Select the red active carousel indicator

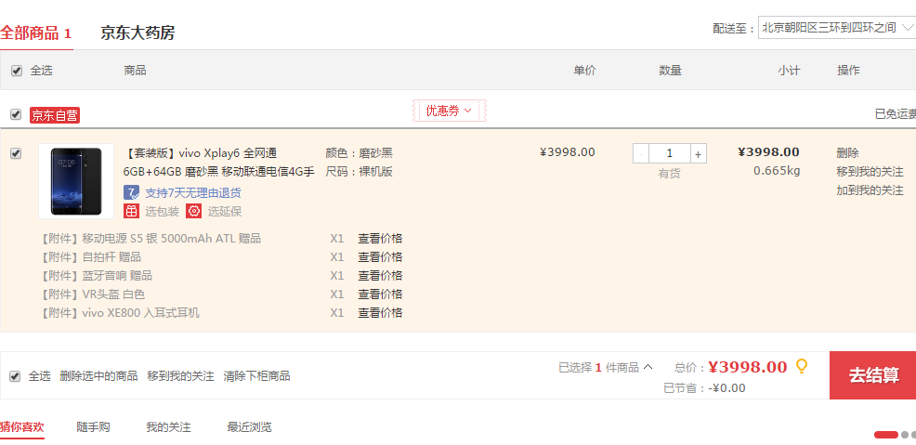tap(885, 435)
